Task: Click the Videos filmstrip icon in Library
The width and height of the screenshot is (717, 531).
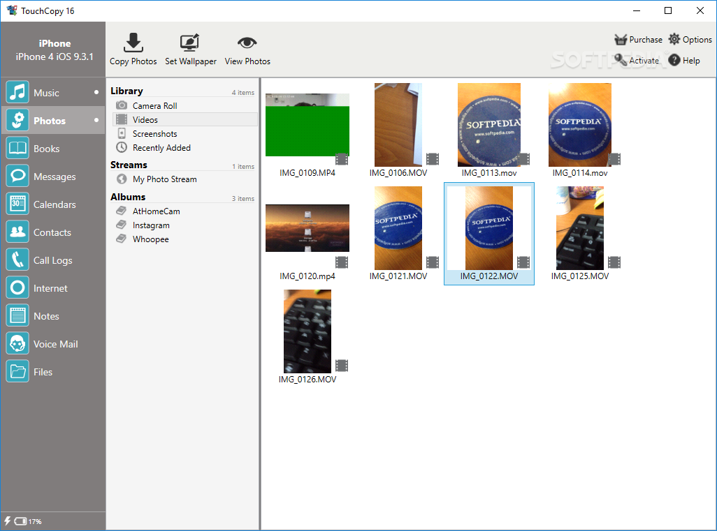Action: pyautogui.click(x=121, y=119)
